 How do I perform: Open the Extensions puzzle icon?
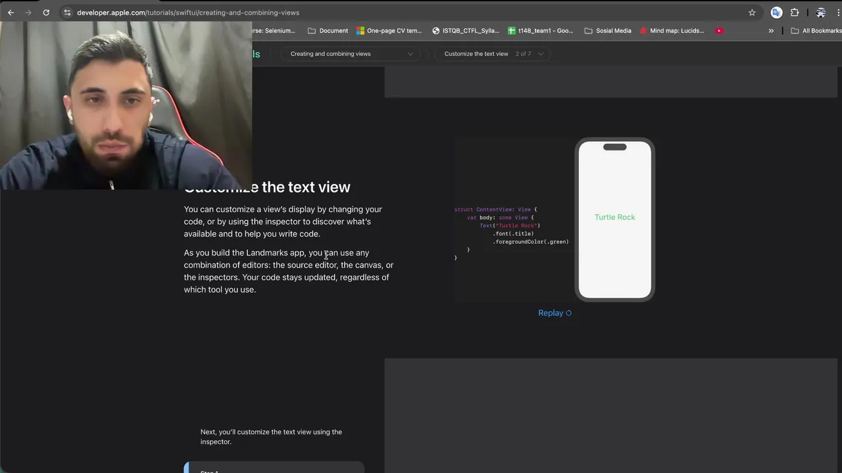pyautogui.click(x=795, y=12)
